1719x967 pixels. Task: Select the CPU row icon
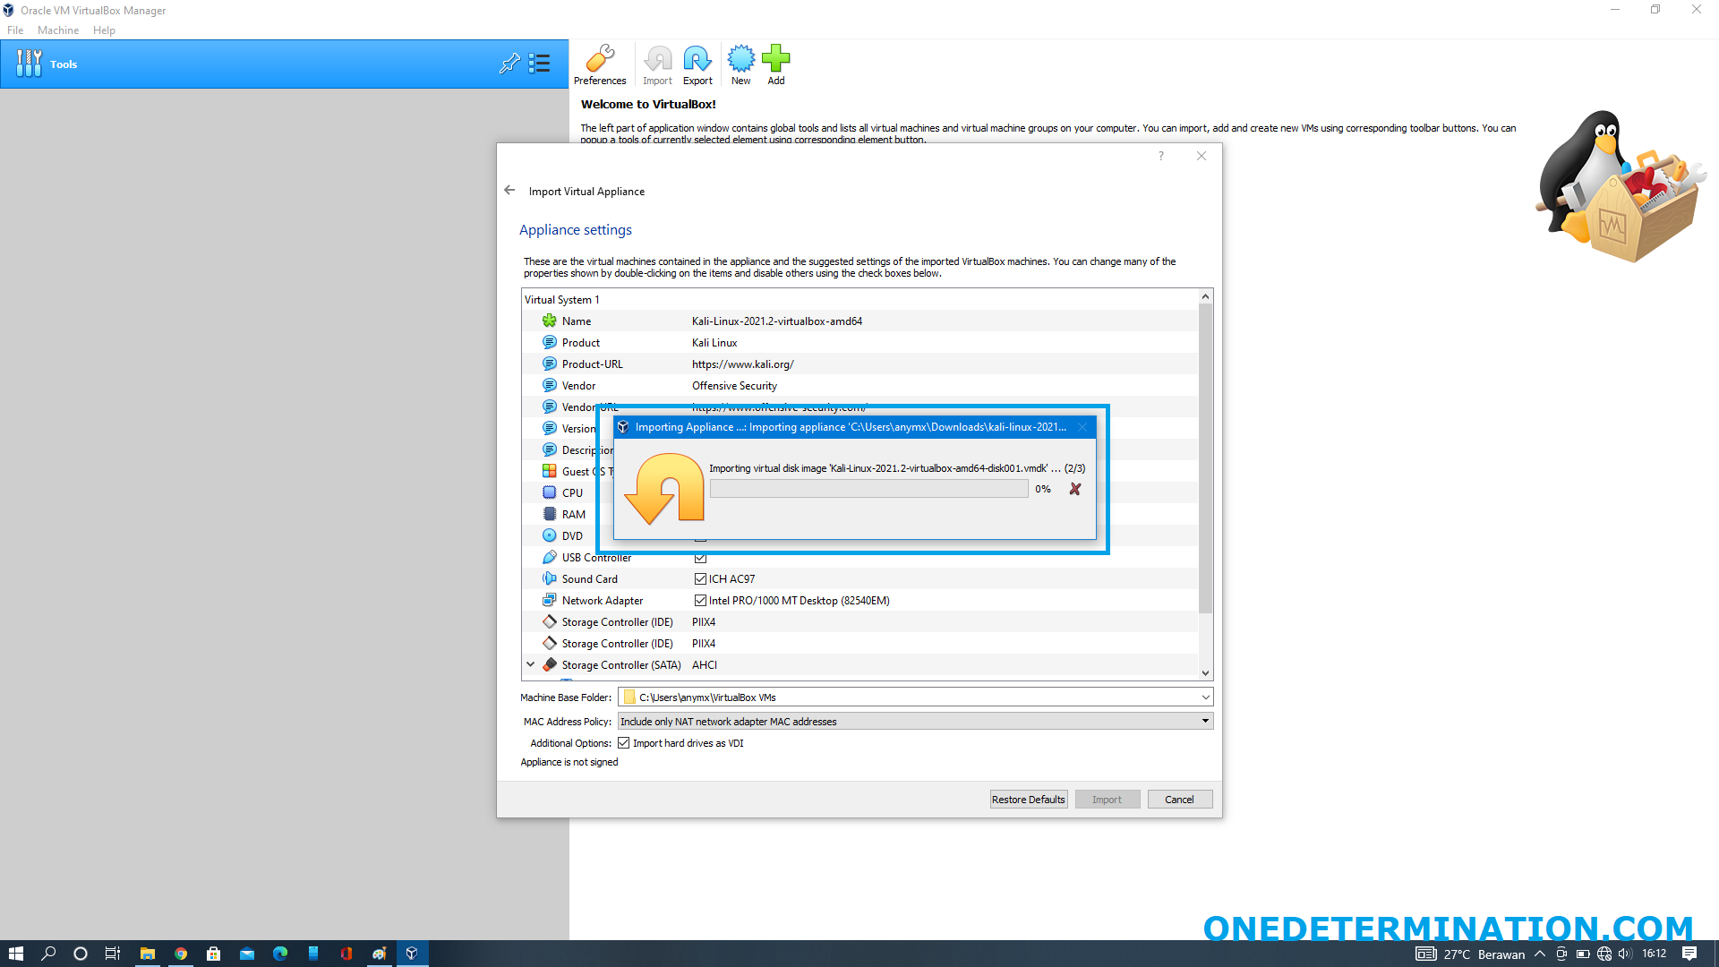[550, 492]
